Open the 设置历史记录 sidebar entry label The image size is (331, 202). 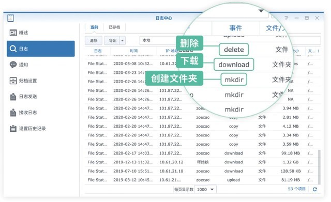(32, 129)
